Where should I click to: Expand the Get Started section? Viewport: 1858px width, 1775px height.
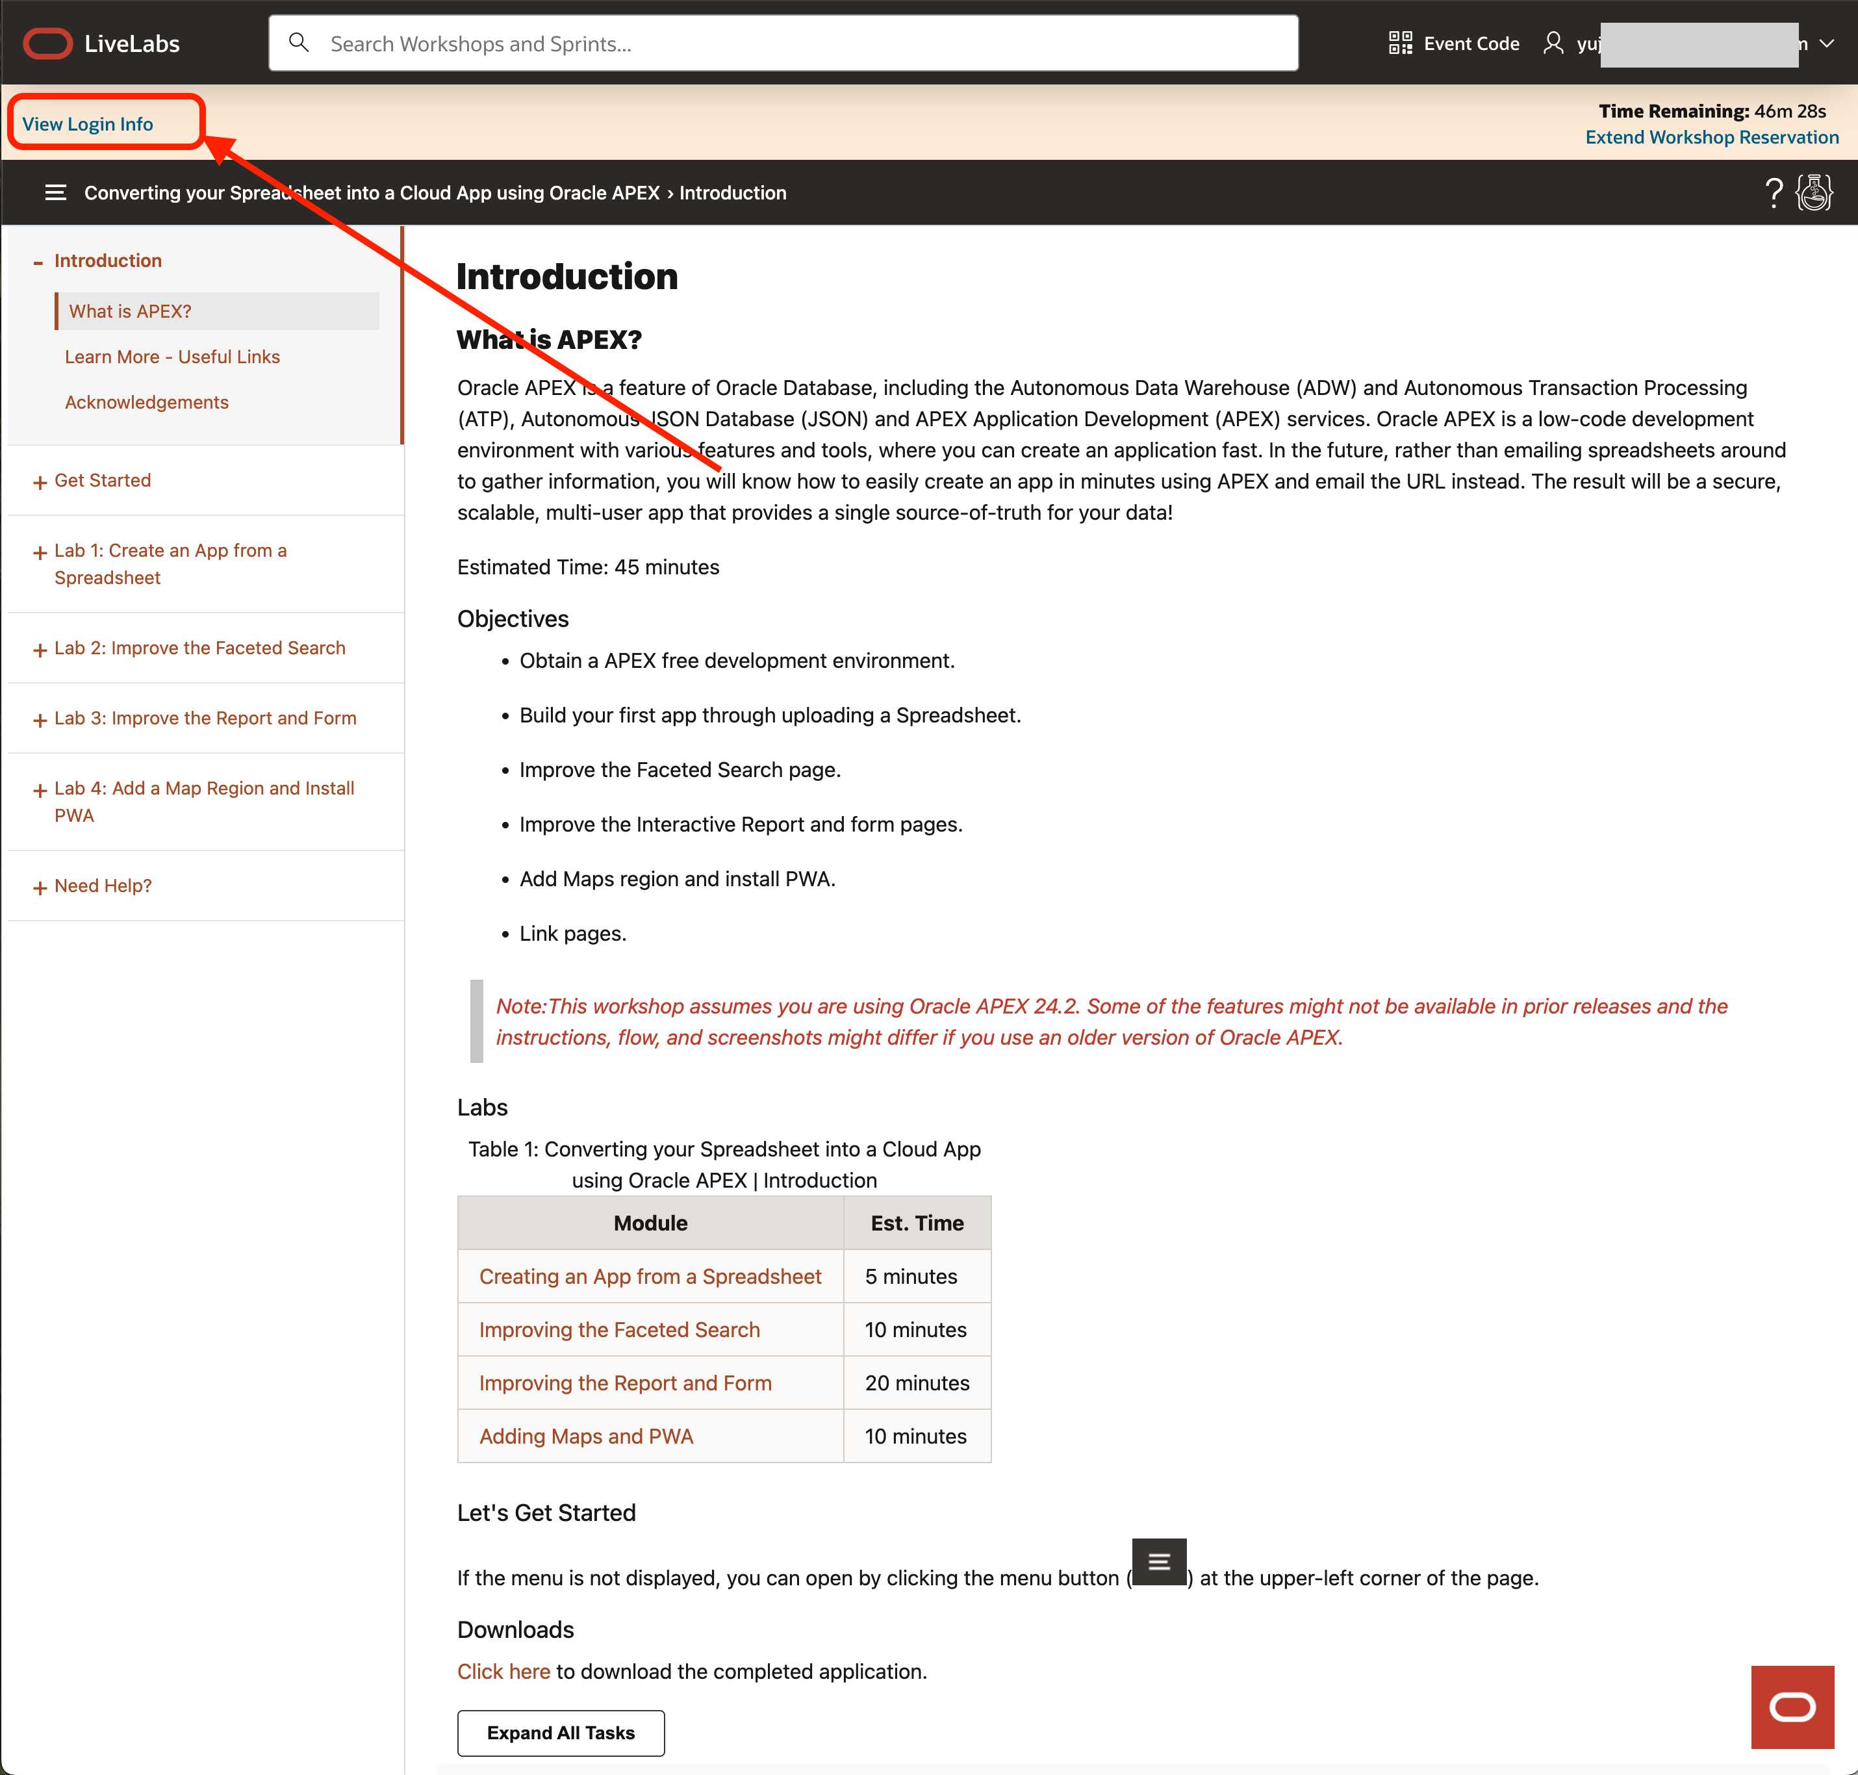tap(40, 483)
